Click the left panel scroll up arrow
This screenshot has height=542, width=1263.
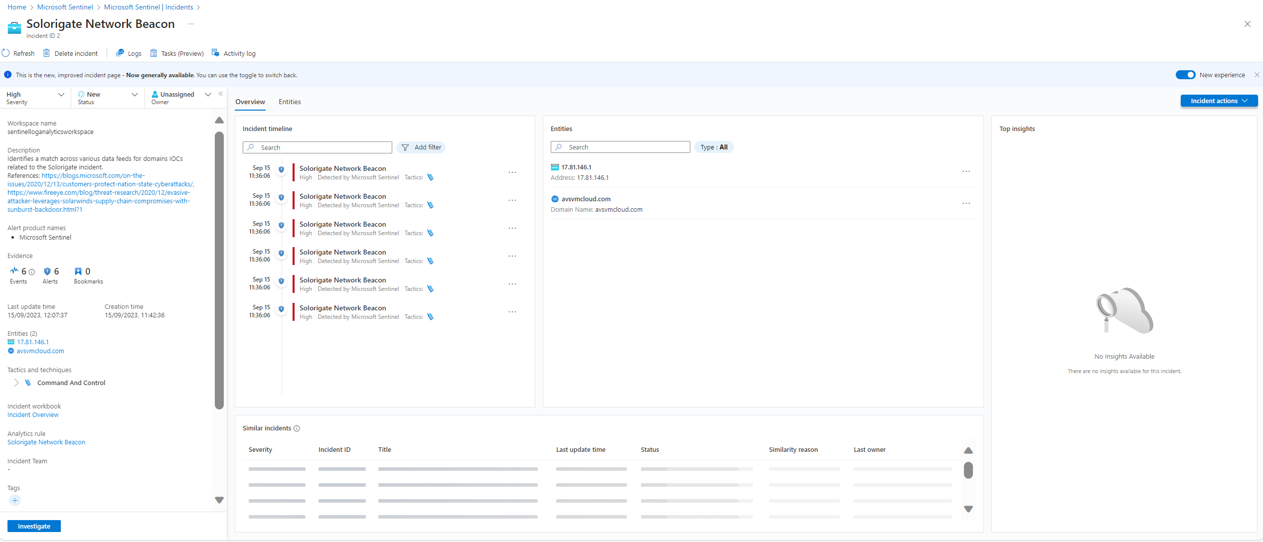click(219, 121)
